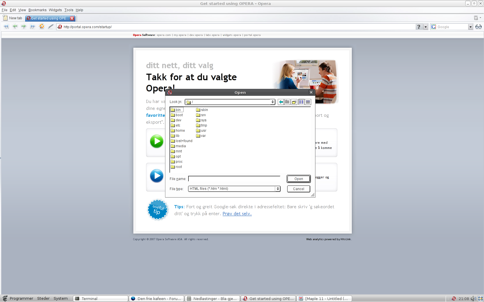Click the Rewind navigation icon in Opera toolbar

[6, 26]
